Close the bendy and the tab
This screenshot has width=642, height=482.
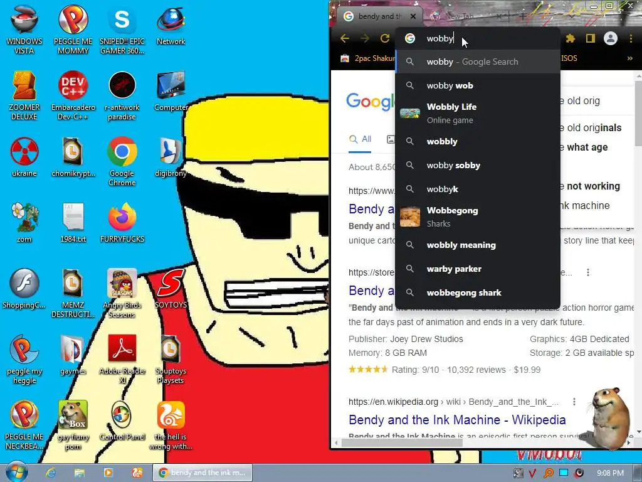coord(413,16)
